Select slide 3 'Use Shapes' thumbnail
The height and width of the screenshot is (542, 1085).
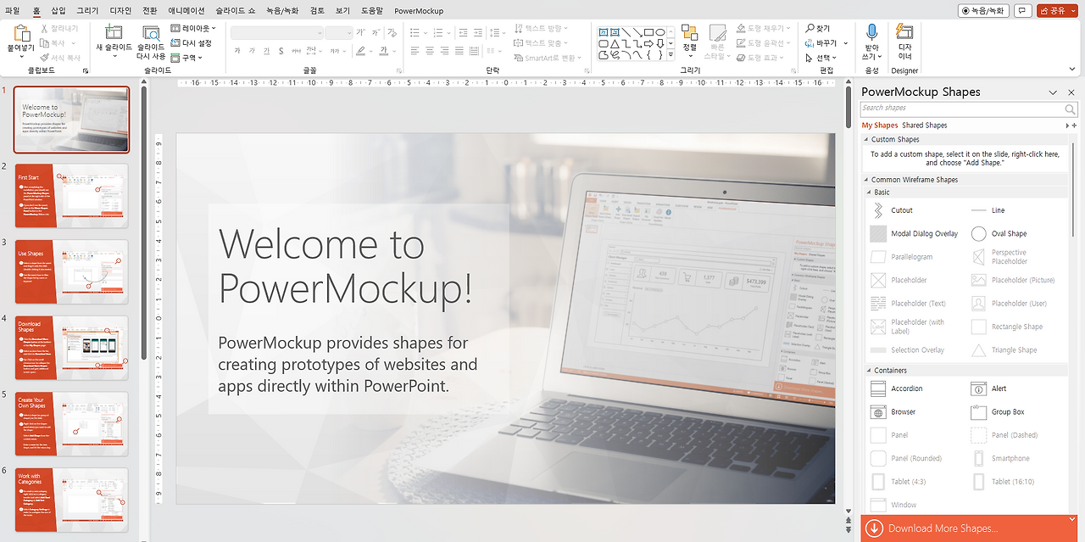click(72, 272)
